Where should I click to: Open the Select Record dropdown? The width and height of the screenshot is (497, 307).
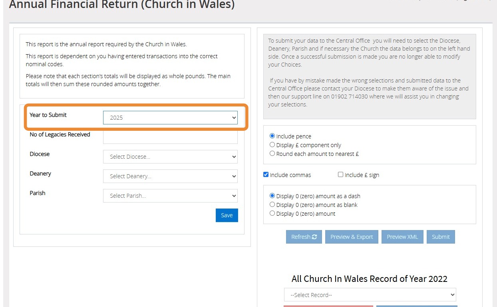coord(370,295)
